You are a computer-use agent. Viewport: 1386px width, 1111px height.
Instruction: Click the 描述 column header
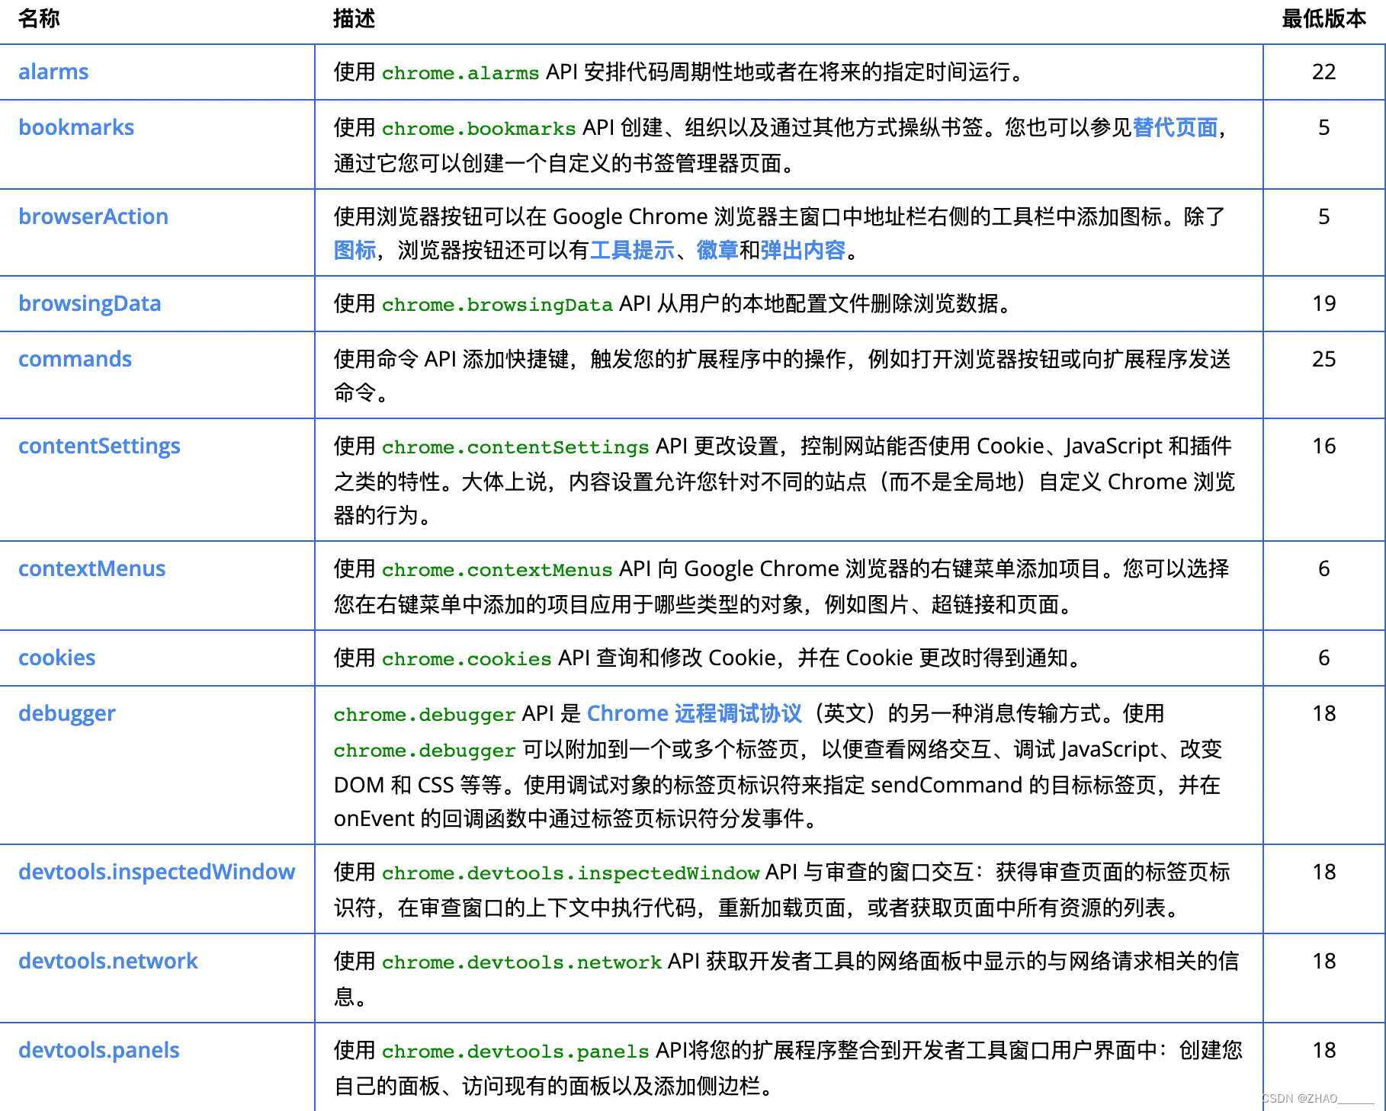[355, 18]
